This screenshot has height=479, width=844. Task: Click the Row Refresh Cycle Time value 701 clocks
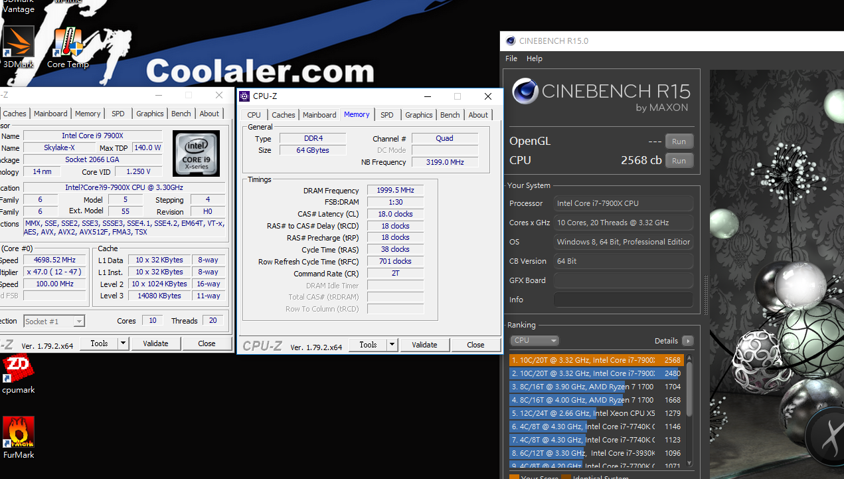click(x=395, y=262)
